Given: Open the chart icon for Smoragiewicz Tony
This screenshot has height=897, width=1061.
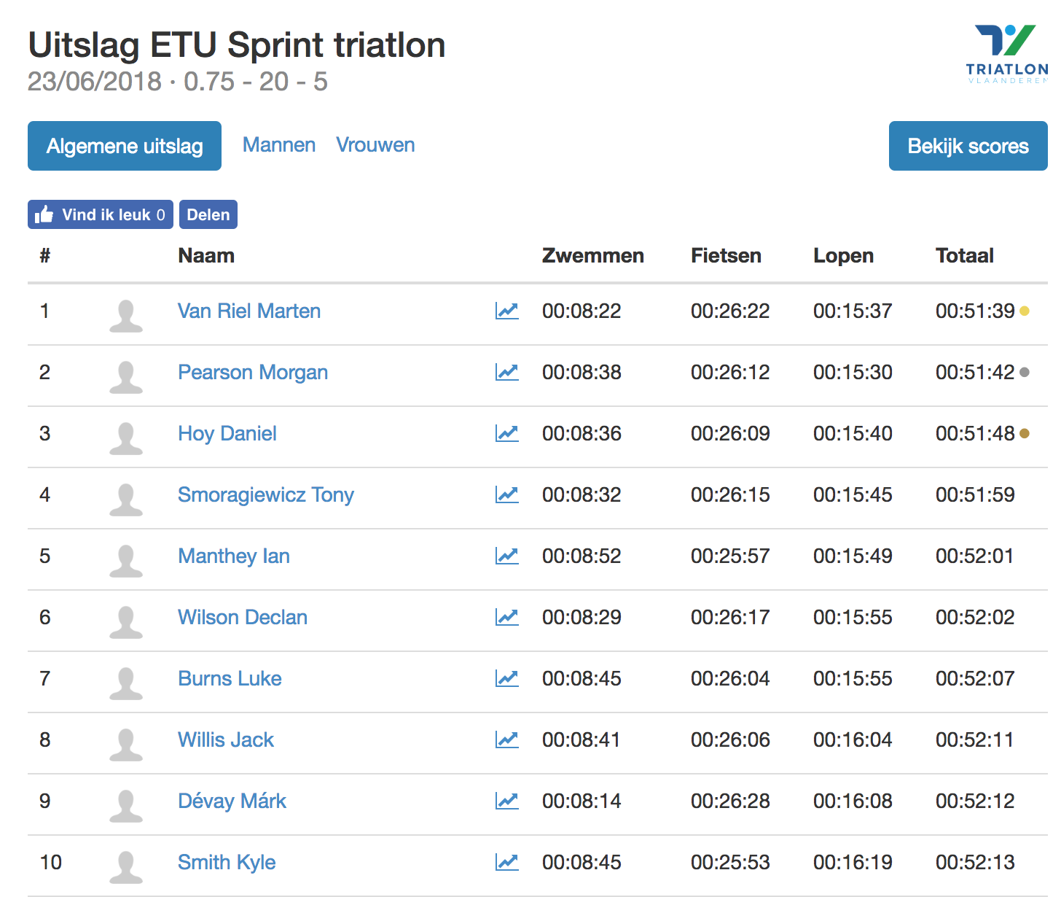Looking at the screenshot, I should coord(506,495).
